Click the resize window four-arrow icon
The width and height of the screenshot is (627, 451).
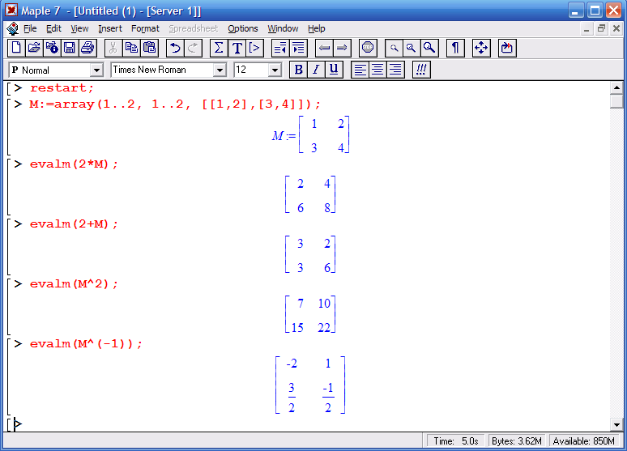(x=481, y=48)
